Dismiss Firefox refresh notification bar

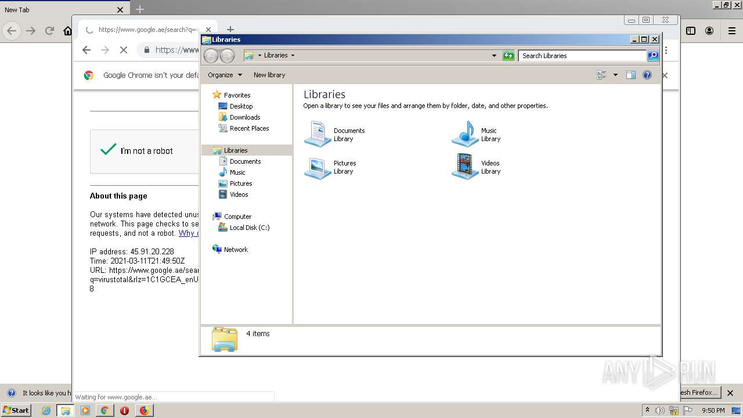click(x=731, y=393)
